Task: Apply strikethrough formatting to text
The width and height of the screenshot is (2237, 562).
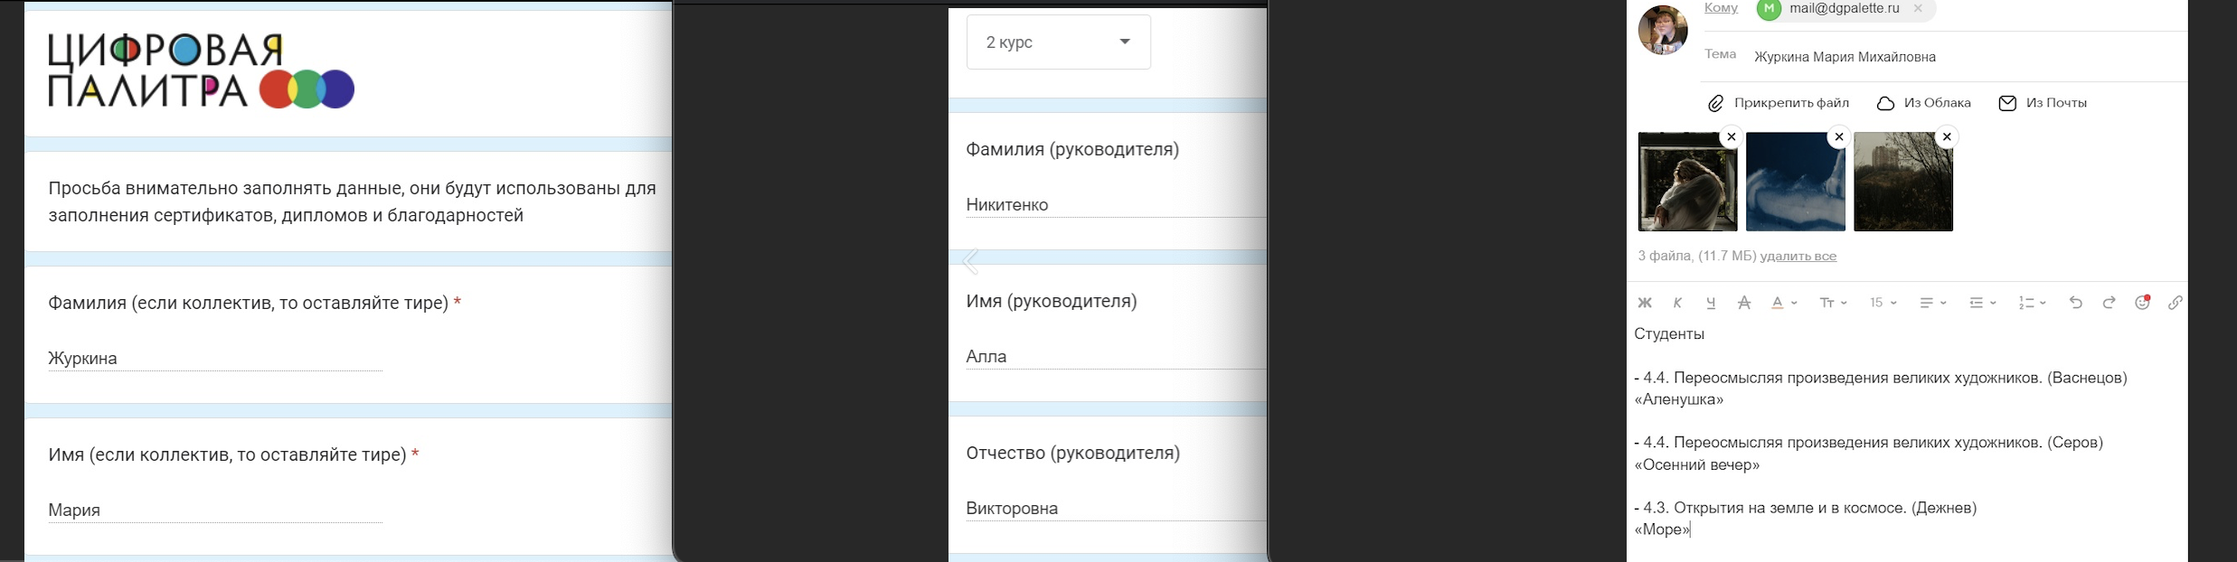Action: point(1744,304)
